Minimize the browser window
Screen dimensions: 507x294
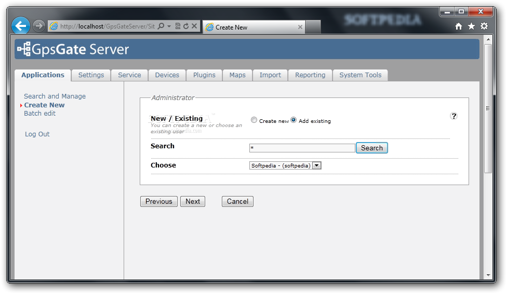(x=447, y=12)
